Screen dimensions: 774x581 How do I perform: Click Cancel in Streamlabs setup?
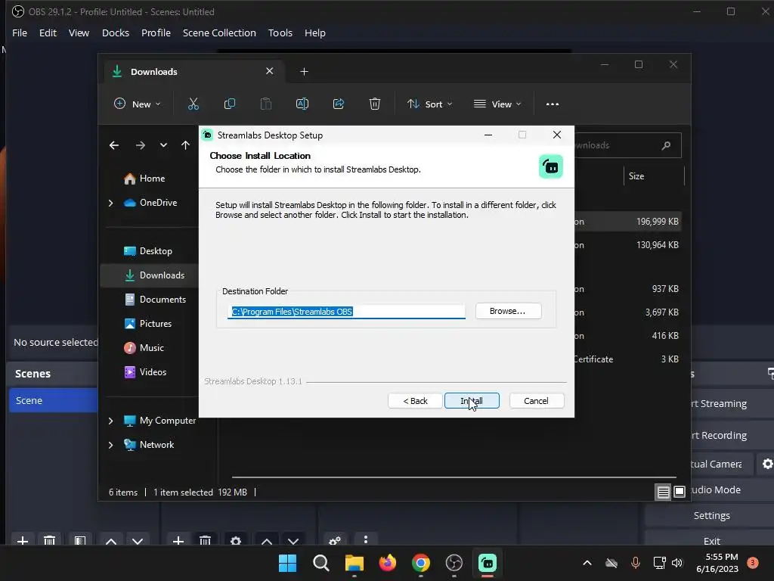point(536,401)
